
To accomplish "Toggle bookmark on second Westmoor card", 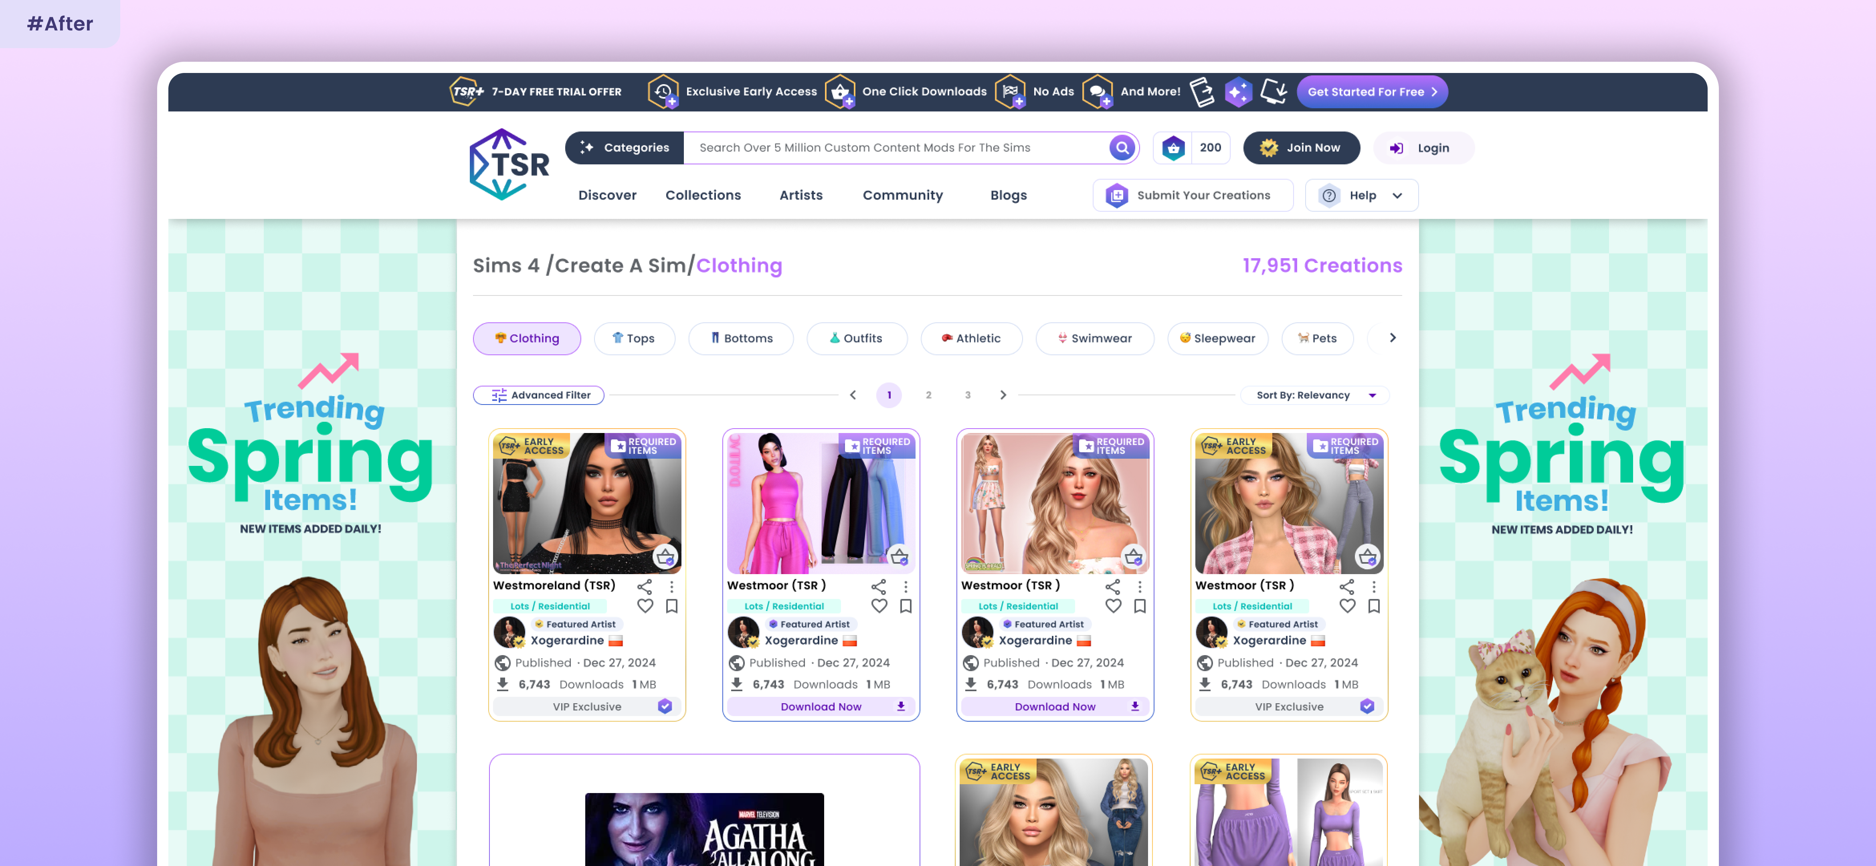I will tap(906, 606).
